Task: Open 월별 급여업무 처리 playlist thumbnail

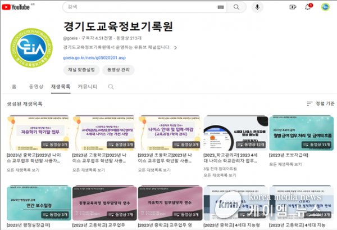Action: point(301,133)
